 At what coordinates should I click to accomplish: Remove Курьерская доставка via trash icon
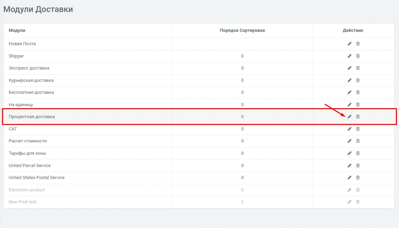(x=357, y=80)
